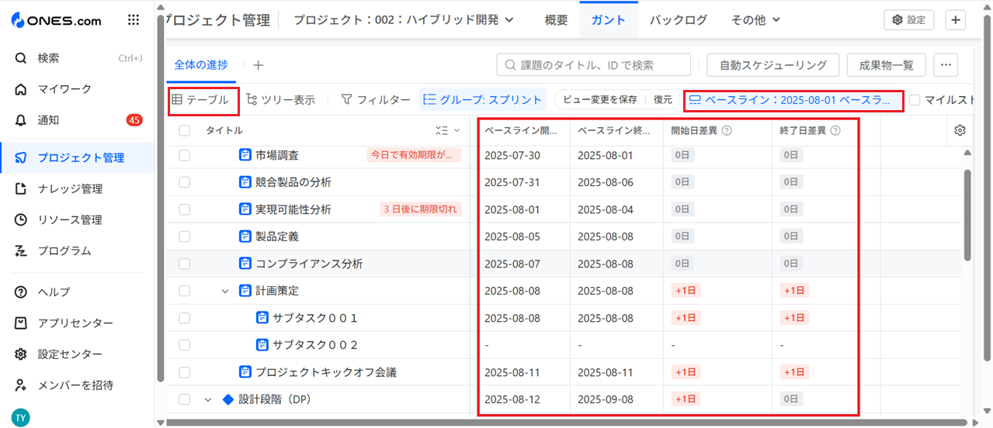Click the 3 日後に期限切れ tag
993x428 pixels.
(x=420, y=209)
